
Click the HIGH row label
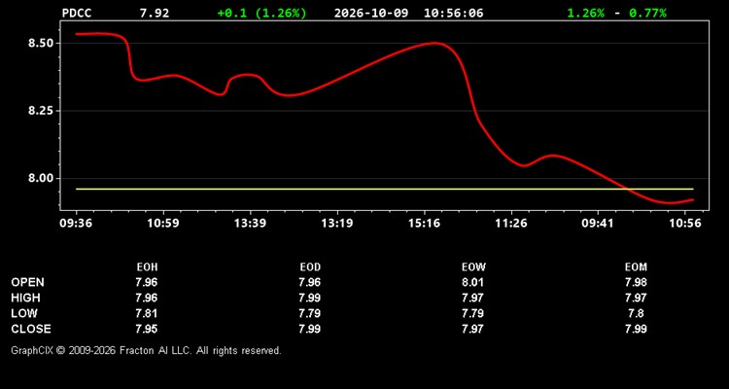[25, 298]
